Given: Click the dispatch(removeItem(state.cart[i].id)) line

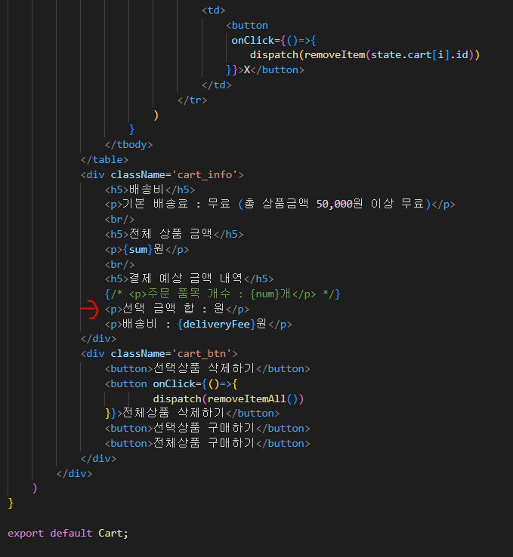Looking at the screenshot, I should tap(365, 55).
